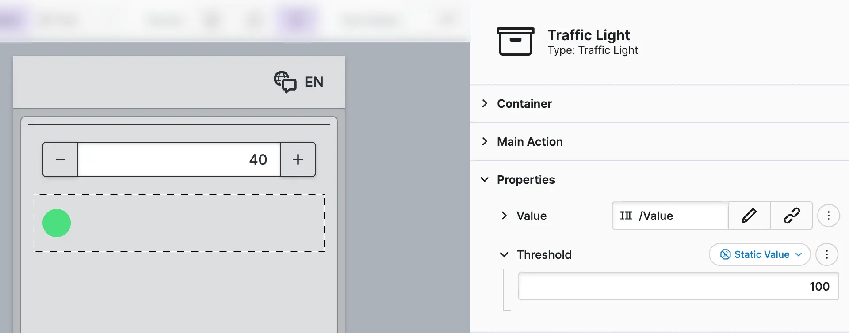The width and height of the screenshot is (849, 333).
Task: Click the green traffic light circle
Action: pyautogui.click(x=57, y=223)
